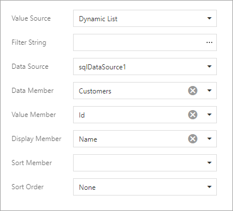Expand the Sort Member dropdown arrow
Screen dimensions: 233x211
[209, 163]
